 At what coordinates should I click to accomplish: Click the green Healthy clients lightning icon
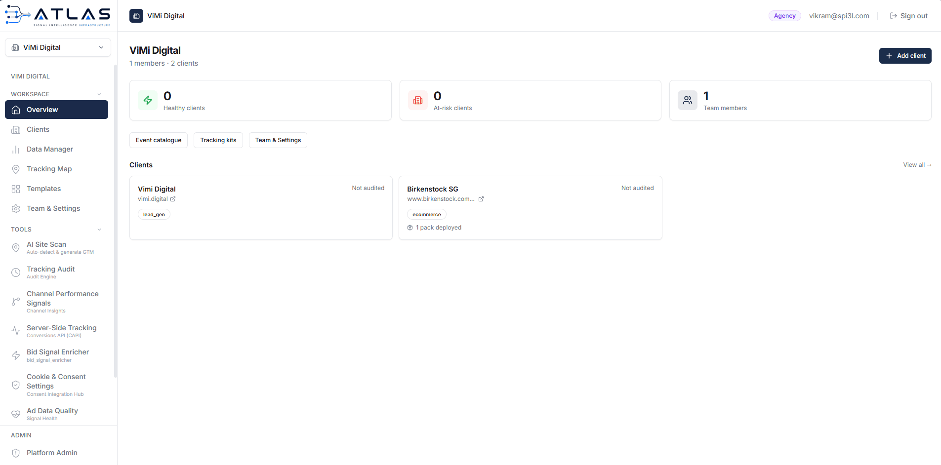pos(148,100)
